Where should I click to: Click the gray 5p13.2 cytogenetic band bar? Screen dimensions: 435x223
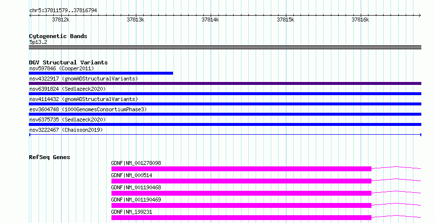click(x=225, y=47)
